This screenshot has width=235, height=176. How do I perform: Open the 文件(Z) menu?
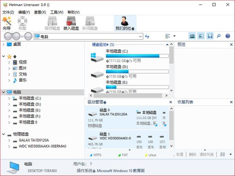click(x=8, y=12)
